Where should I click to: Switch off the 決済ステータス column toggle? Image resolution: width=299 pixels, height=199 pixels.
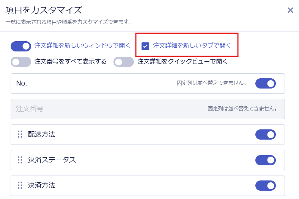tap(266, 160)
